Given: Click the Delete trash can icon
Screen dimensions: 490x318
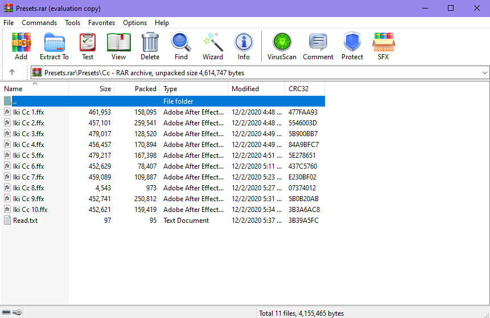Looking at the screenshot, I should tap(150, 46).
